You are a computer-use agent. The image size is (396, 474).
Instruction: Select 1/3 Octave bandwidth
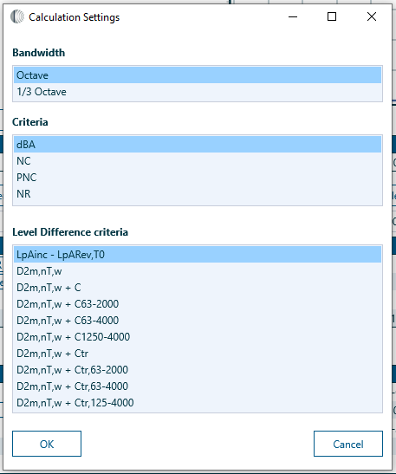198,92
